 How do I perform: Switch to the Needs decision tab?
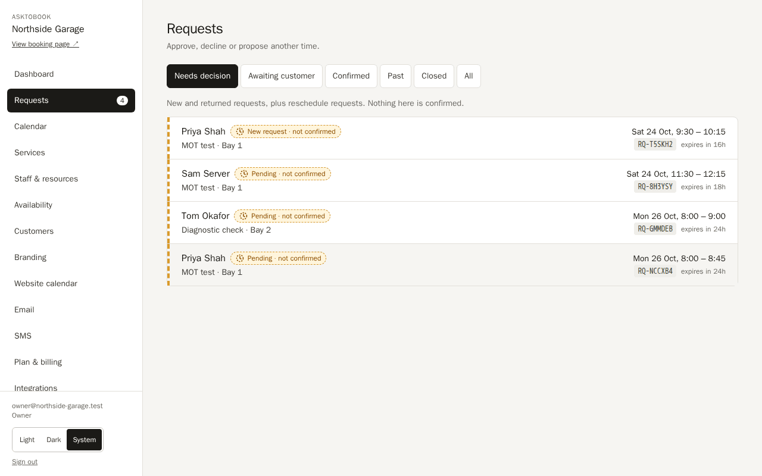pyautogui.click(x=202, y=76)
